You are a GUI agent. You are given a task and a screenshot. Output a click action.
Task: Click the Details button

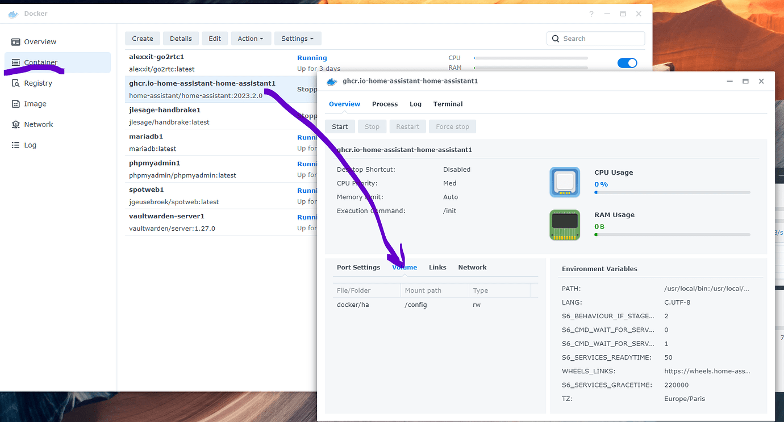181,39
